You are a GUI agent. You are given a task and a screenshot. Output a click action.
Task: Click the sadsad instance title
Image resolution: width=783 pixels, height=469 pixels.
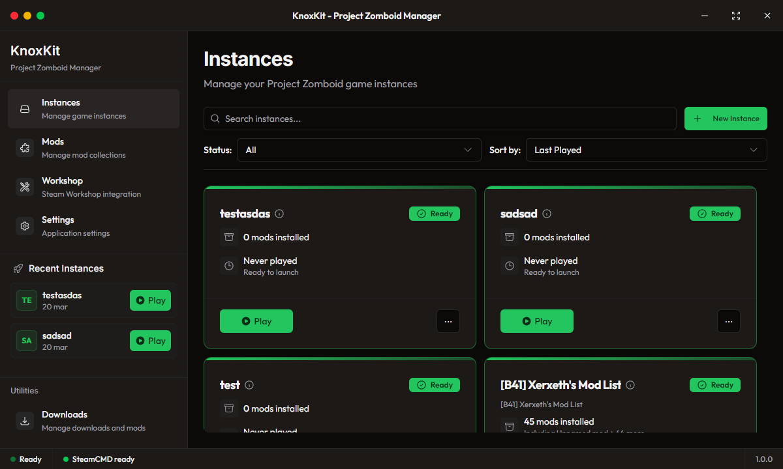pyautogui.click(x=519, y=214)
